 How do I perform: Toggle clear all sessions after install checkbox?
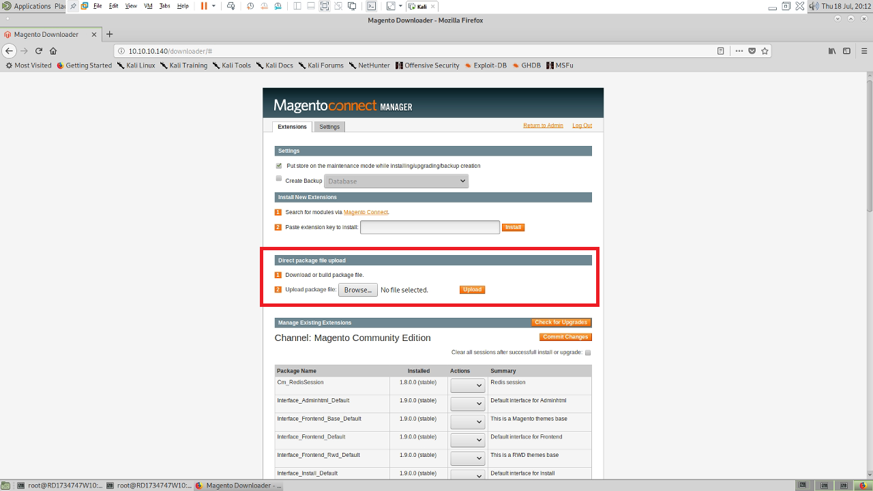[x=588, y=353]
